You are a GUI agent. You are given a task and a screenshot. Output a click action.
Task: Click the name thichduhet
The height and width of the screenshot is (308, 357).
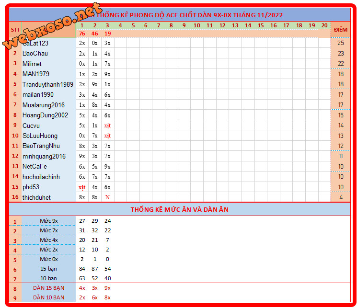(36, 197)
